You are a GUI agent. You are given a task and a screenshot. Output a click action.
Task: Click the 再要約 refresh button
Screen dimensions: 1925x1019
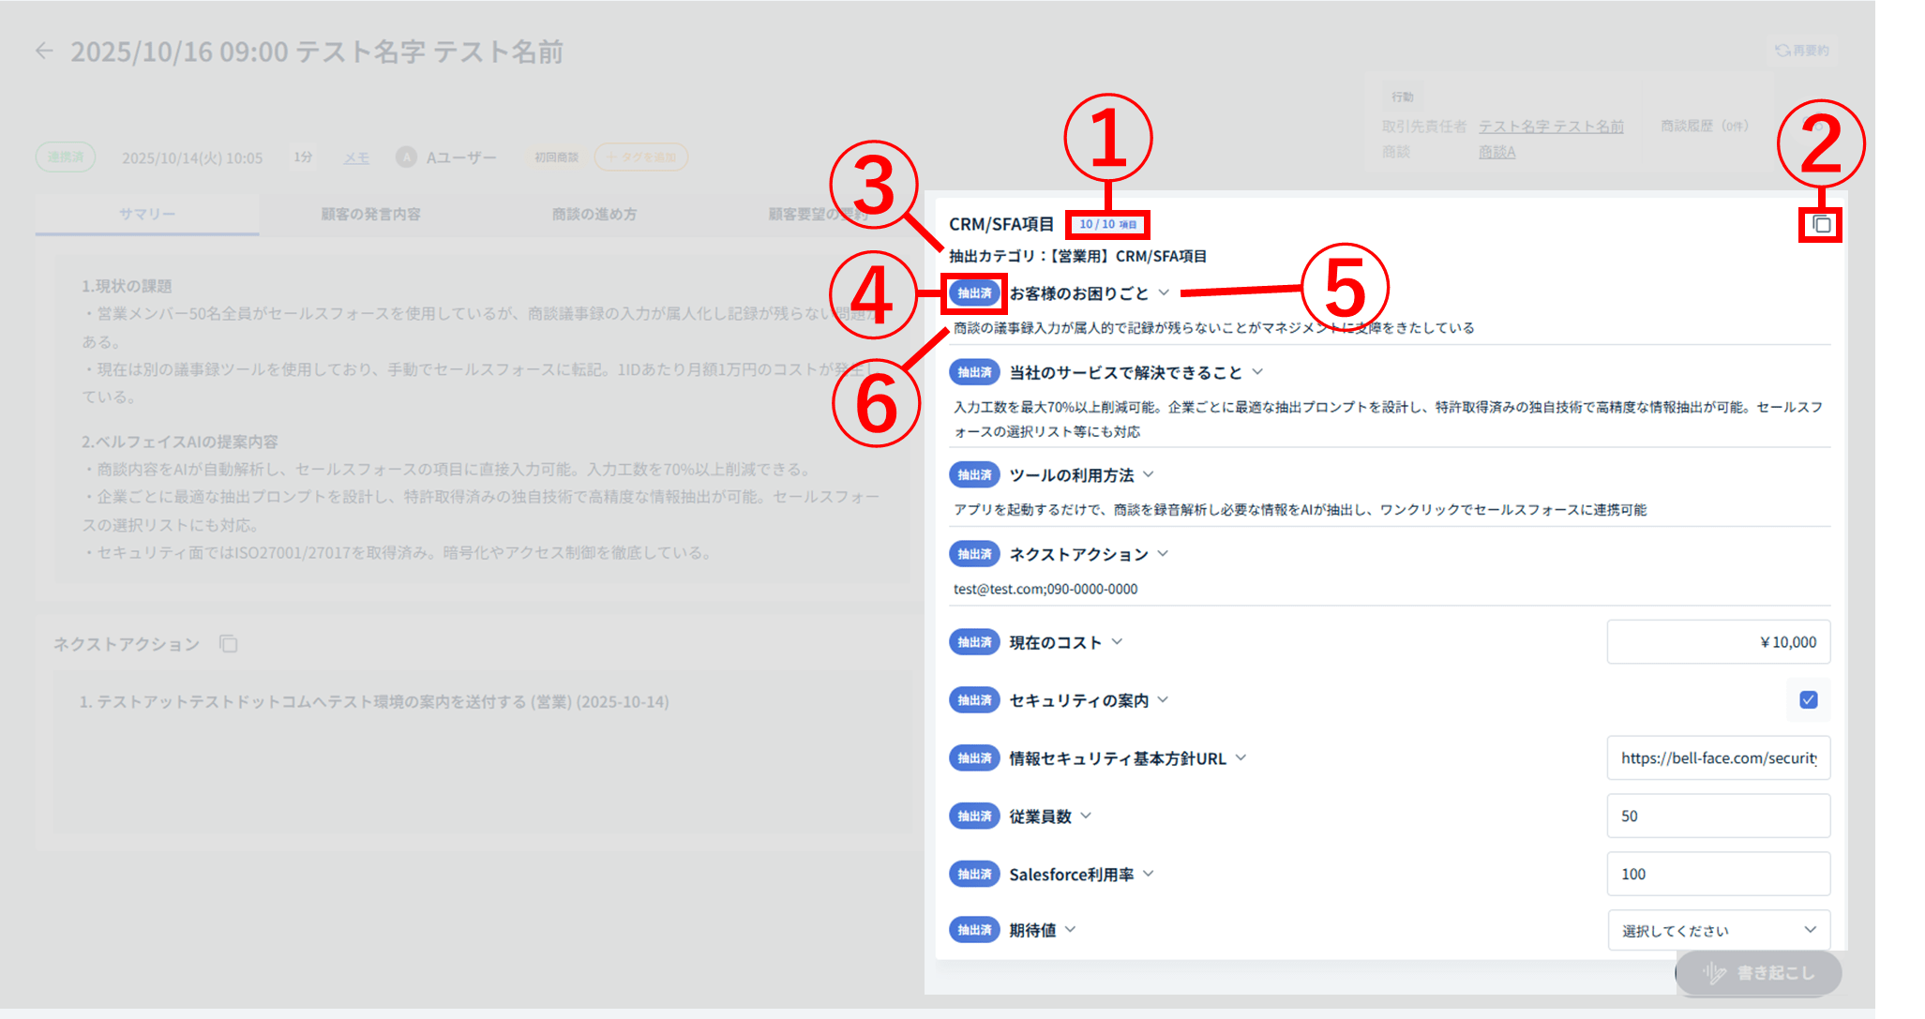pos(1802,51)
